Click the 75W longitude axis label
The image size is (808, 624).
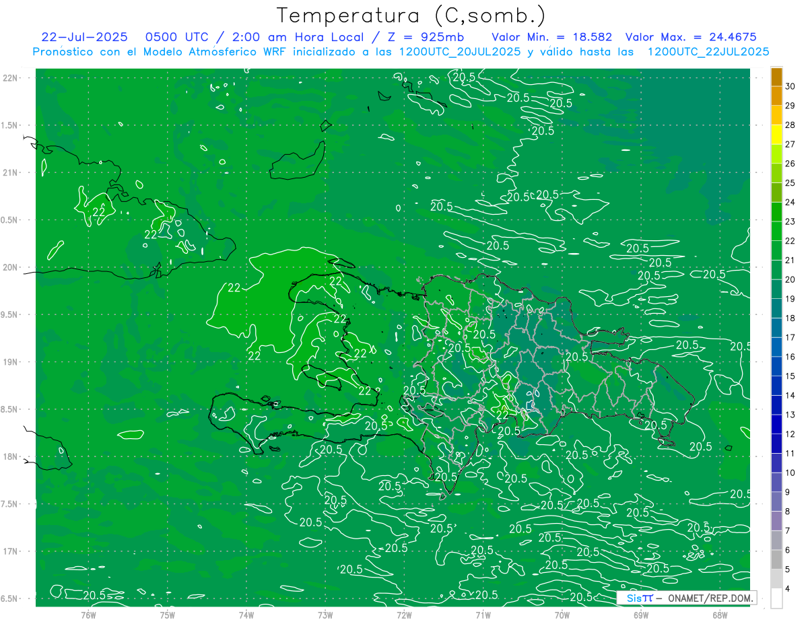pyautogui.click(x=167, y=614)
